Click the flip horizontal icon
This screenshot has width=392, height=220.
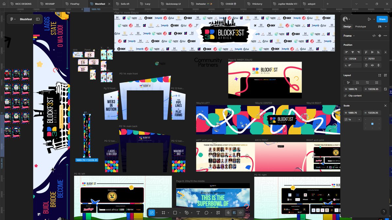click(372, 65)
